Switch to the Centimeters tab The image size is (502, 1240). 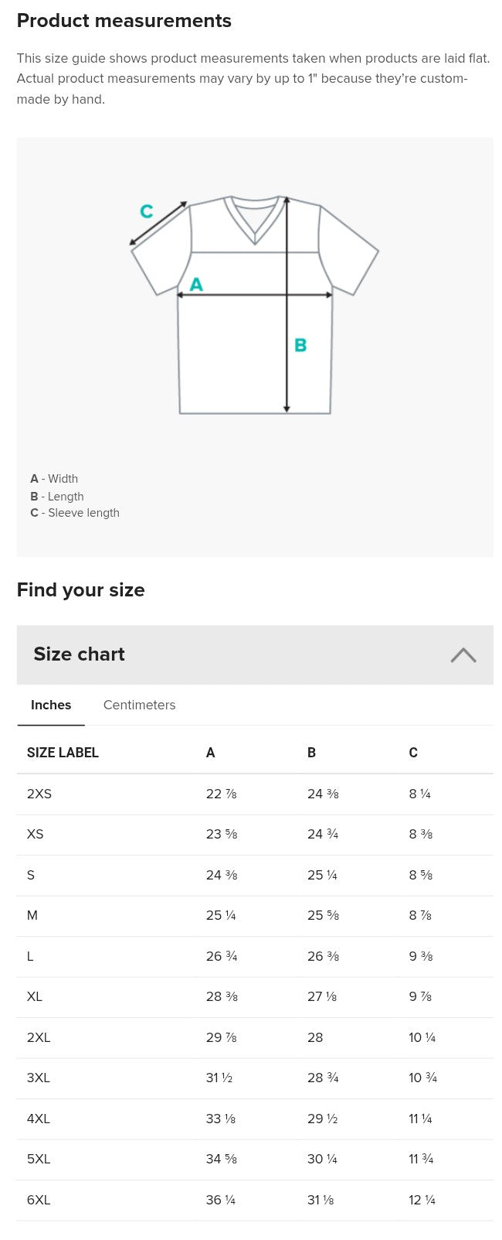click(x=139, y=705)
